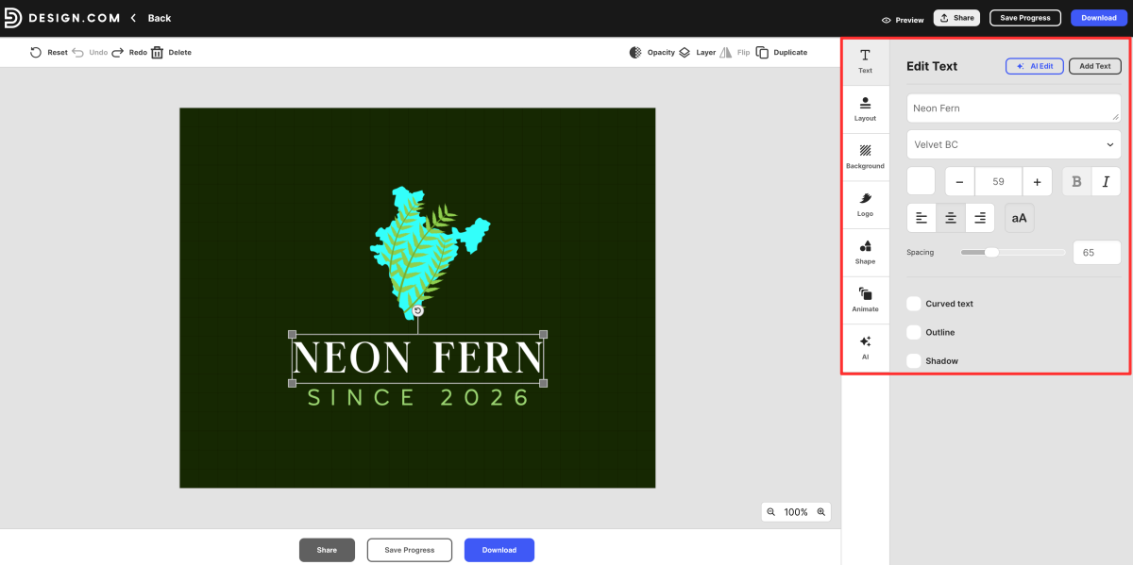
Task: Click the top Share button
Action: 956,18
